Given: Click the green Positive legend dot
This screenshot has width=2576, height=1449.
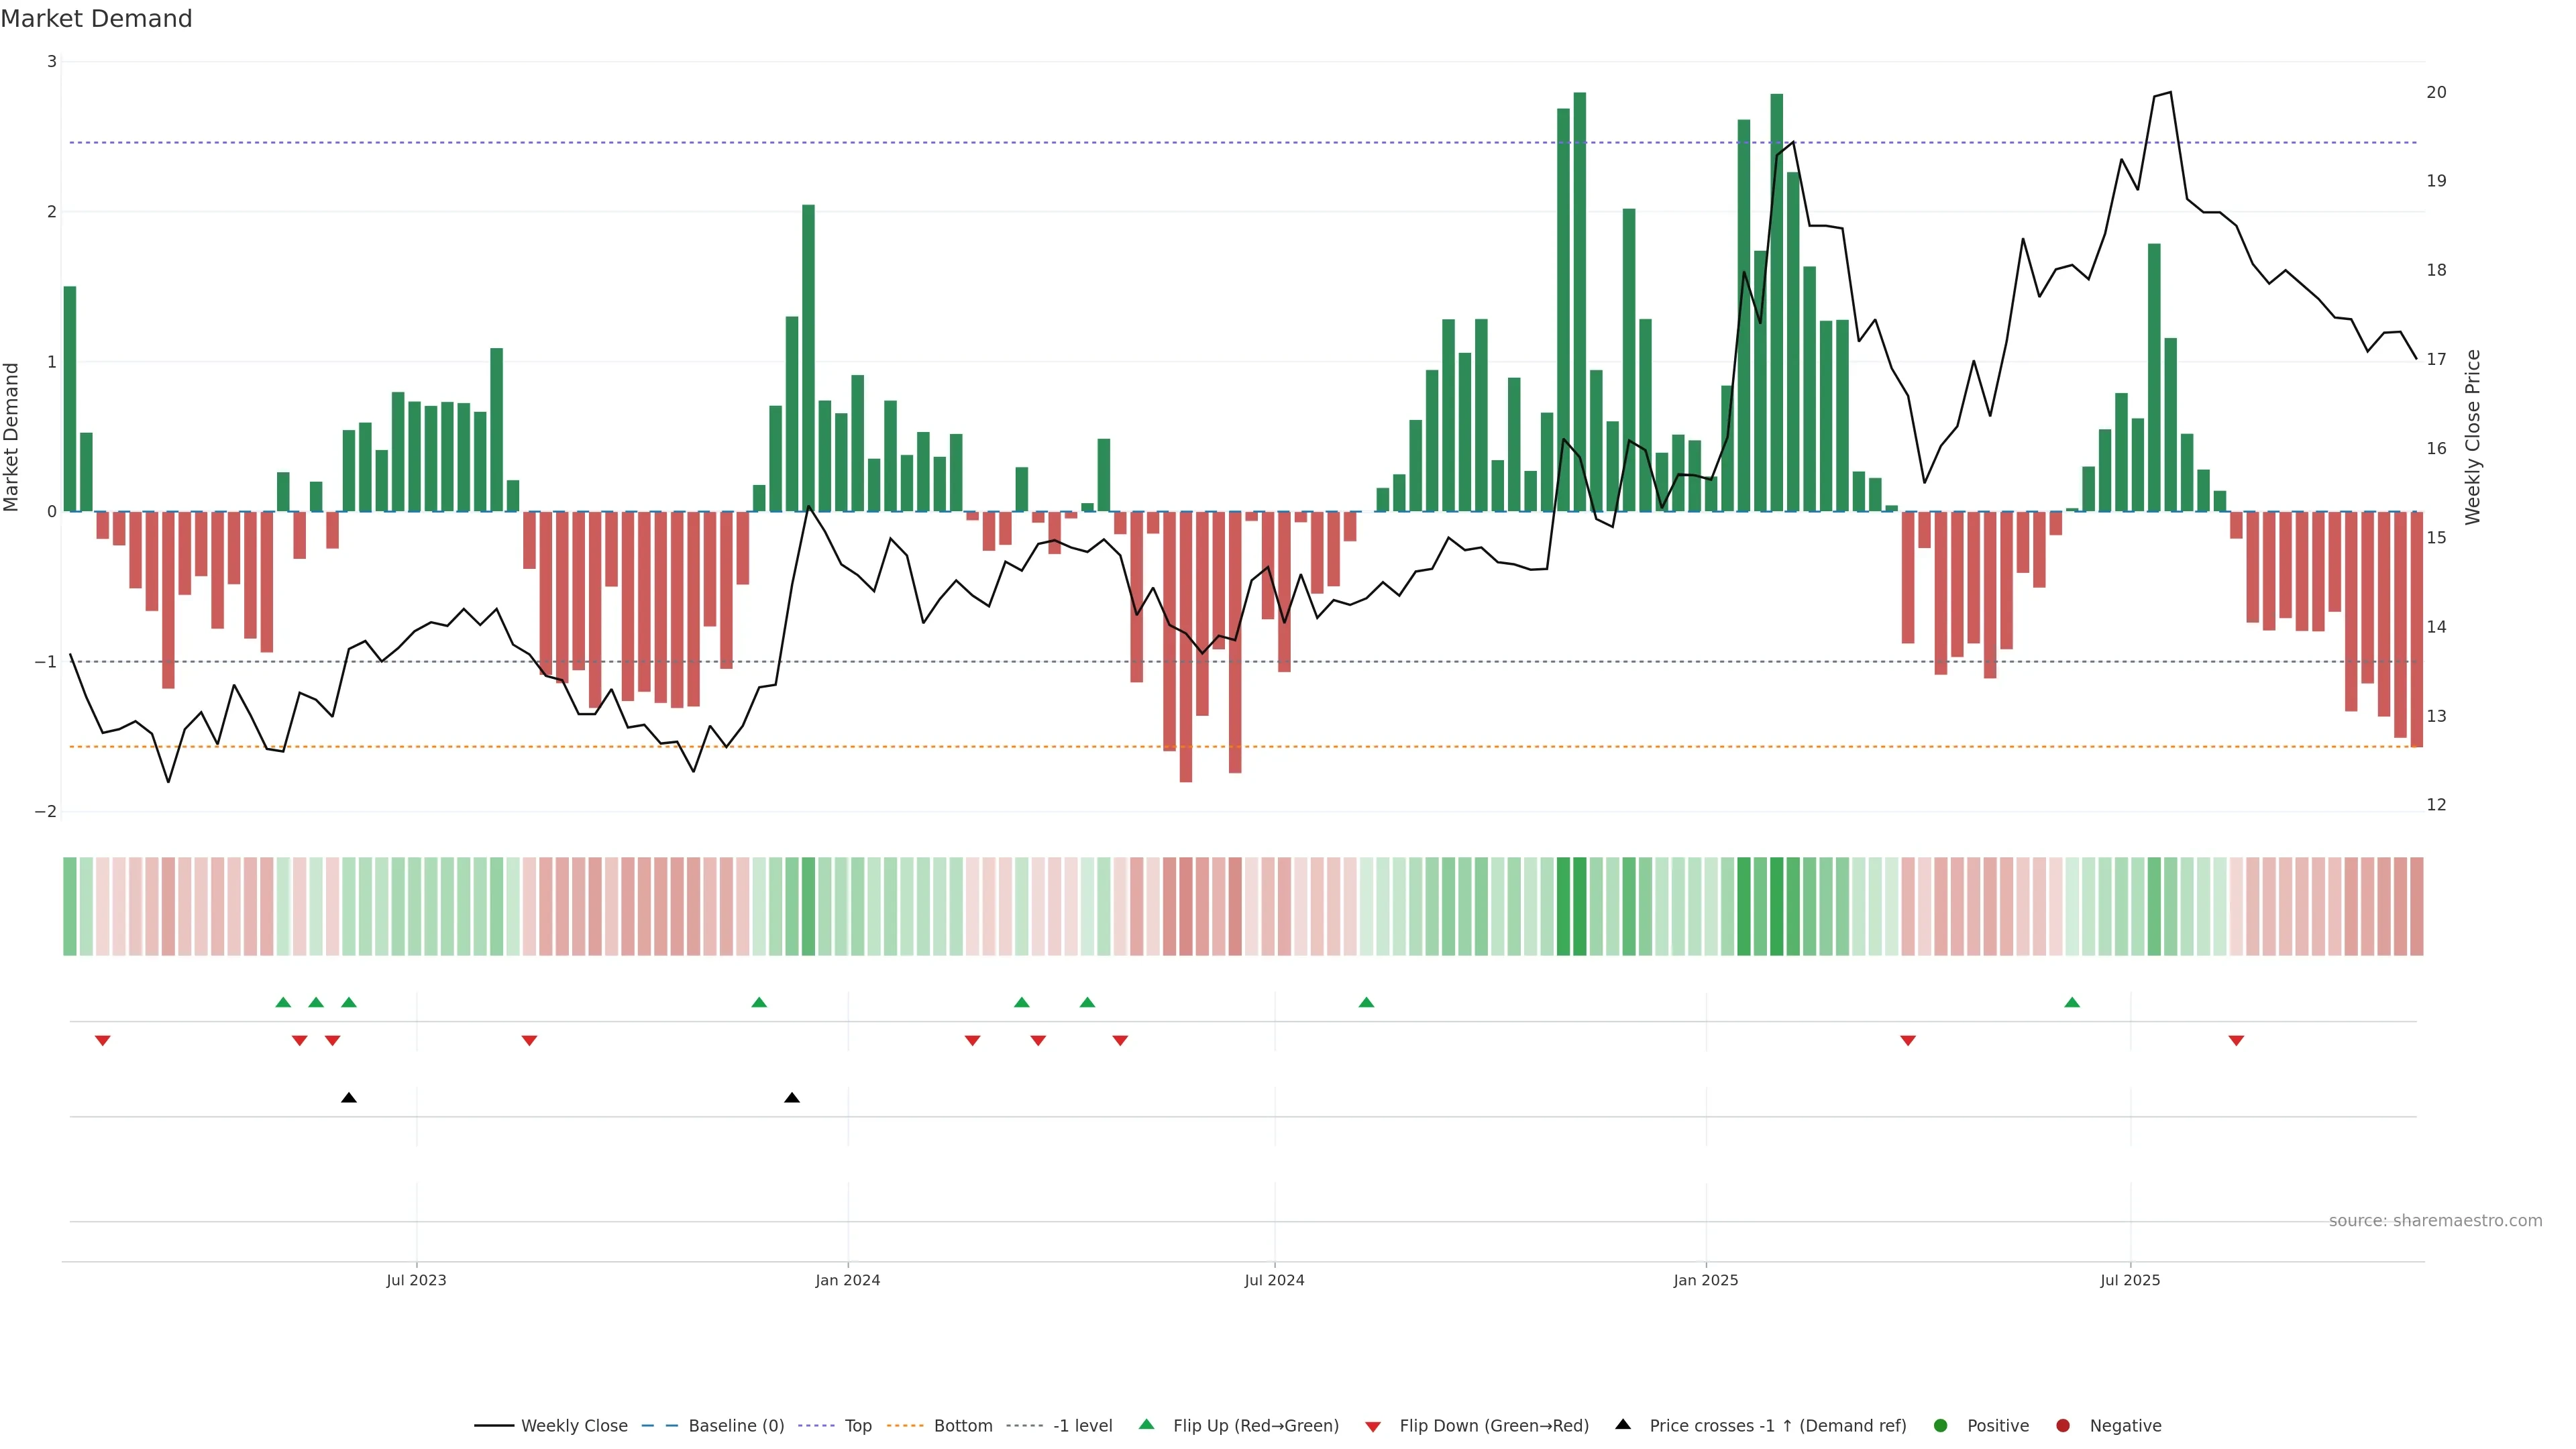Looking at the screenshot, I should [x=1941, y=1426].
